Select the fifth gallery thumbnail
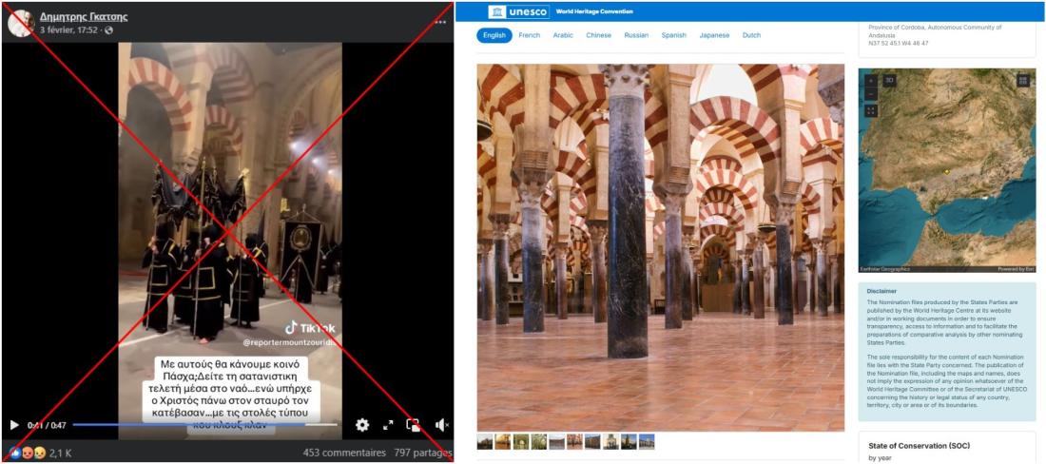 557,441
